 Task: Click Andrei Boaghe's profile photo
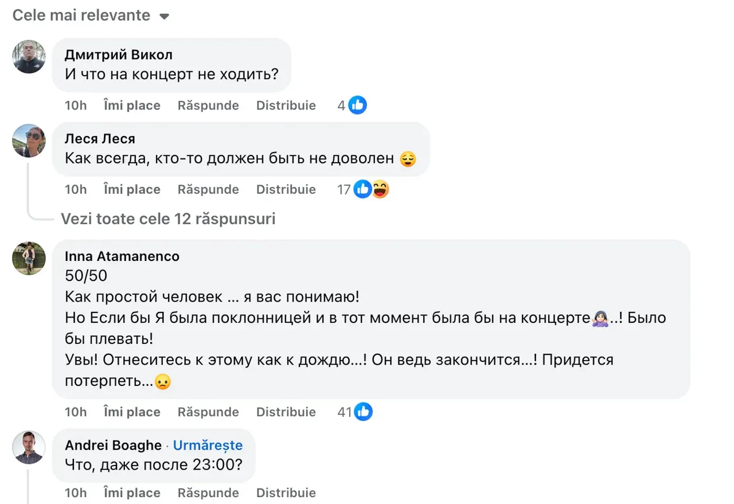tap(29, 447)
